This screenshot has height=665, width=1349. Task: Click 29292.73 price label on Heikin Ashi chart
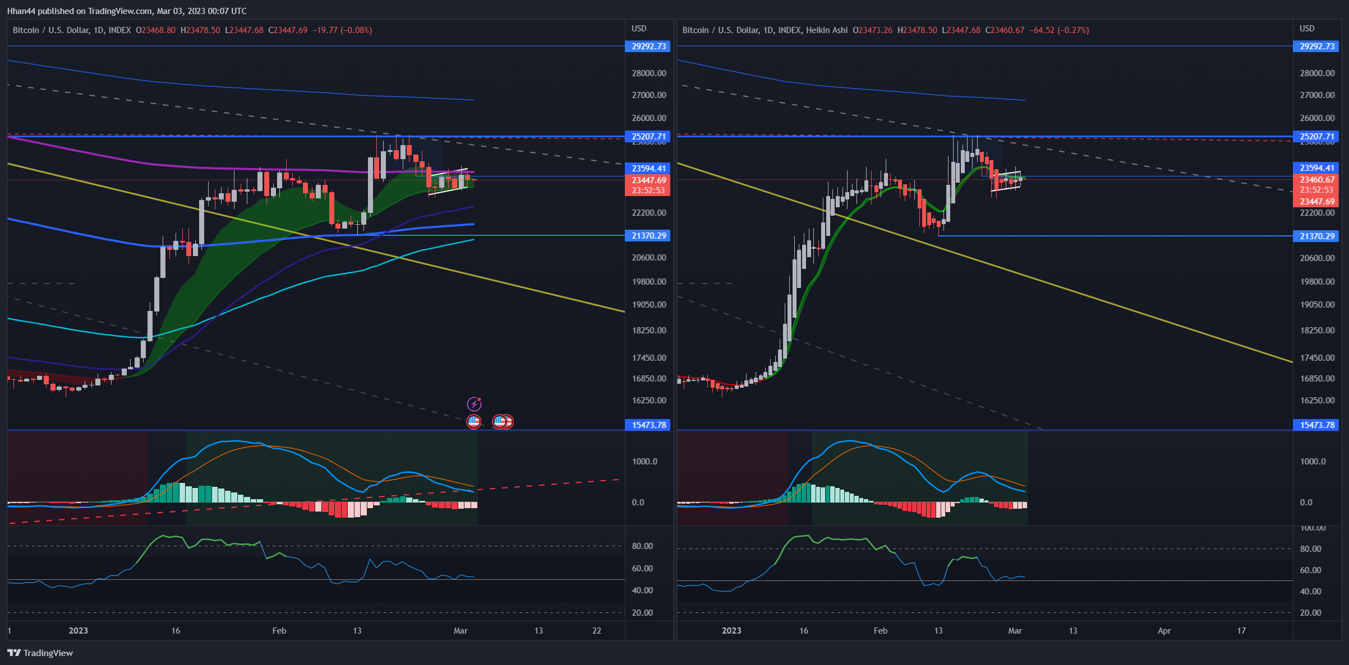click(1317, 46)
